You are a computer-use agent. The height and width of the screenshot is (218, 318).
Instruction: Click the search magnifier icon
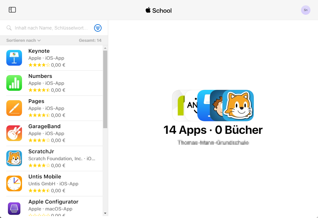tap(9, 28)
